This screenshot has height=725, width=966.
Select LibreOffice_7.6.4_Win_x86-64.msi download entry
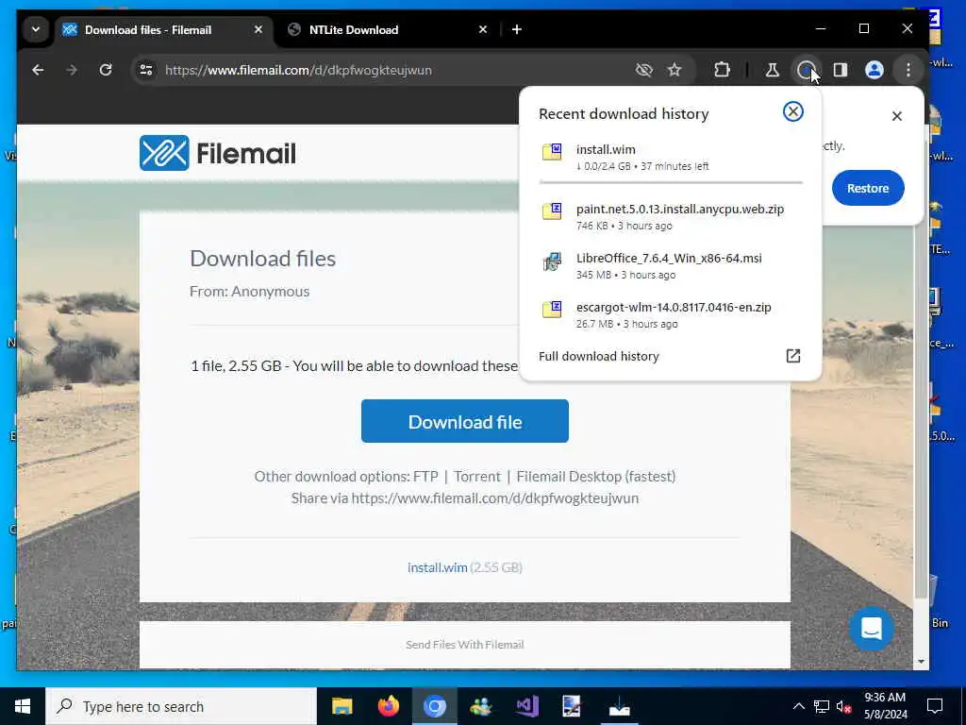point(671,265)
